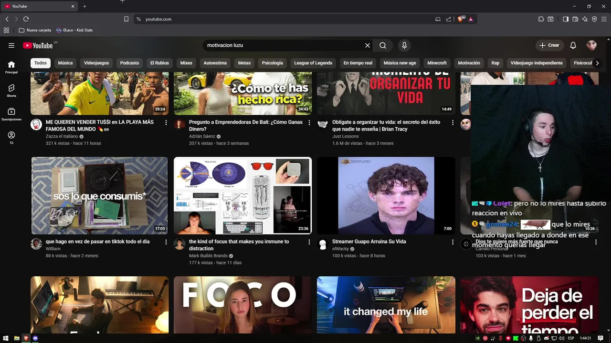Select the League of Legends chip
Viewport: 611px width, 343px height.
click(x=313, y=63)
